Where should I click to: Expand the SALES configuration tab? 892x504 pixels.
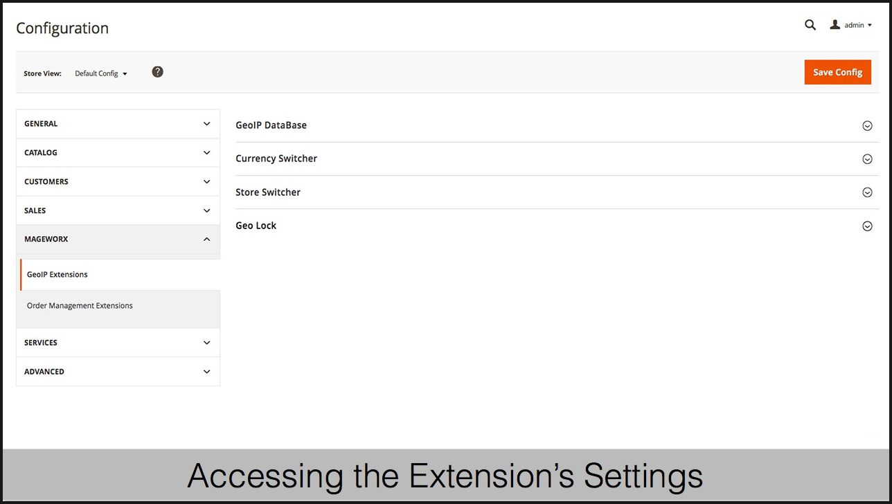118,210
